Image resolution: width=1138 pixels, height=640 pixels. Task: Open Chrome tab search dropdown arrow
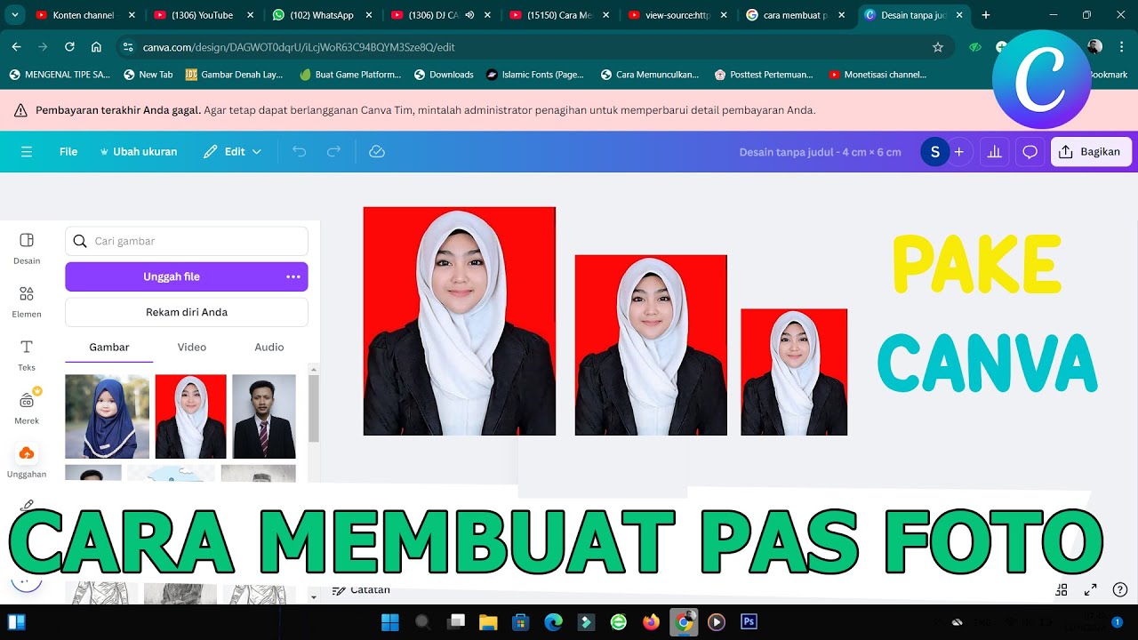pos(16,15)
